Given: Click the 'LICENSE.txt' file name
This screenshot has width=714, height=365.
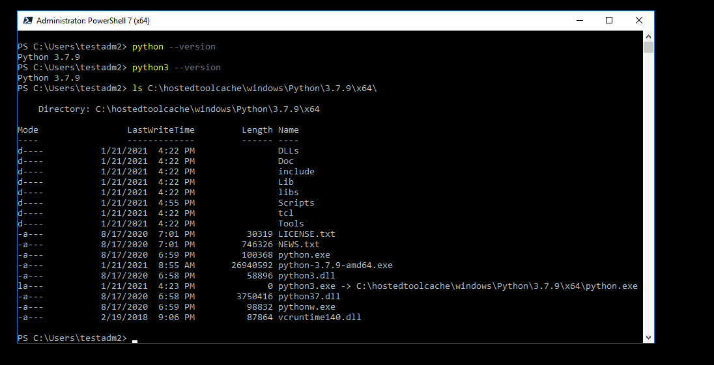Looking at the screenshot, I should click(x=306, y=234).
